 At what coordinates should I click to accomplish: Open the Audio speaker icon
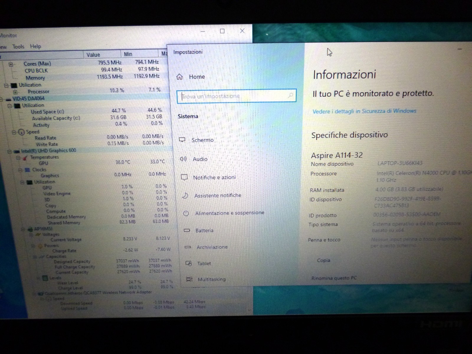[x=183, y=159]
